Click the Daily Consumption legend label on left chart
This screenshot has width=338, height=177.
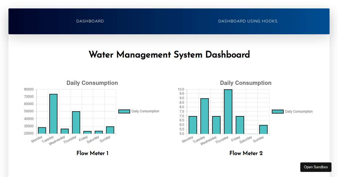pyautogui.click(x=145, y=111)
